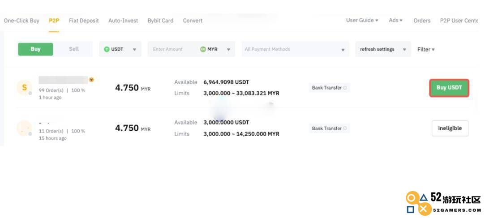Select the P2P tab
This screenshot has height=218, width=485.
[x=54, y=21]
